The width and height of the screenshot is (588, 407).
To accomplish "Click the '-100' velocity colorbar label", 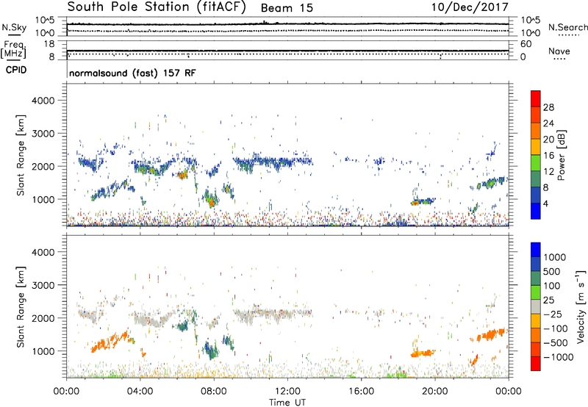I will pyautogui.click(x=554, y=328).
